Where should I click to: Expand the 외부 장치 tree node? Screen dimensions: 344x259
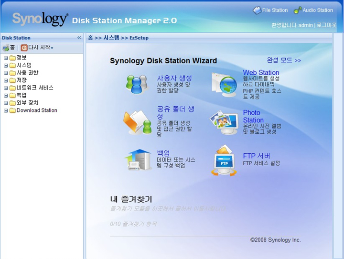[6, 103]
